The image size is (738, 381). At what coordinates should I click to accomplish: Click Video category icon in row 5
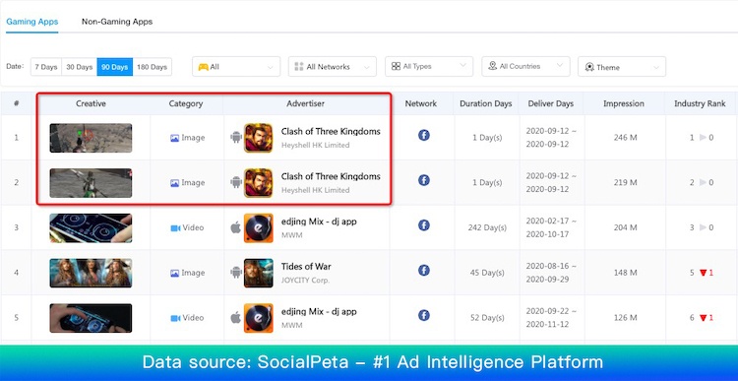click(175, 318)
